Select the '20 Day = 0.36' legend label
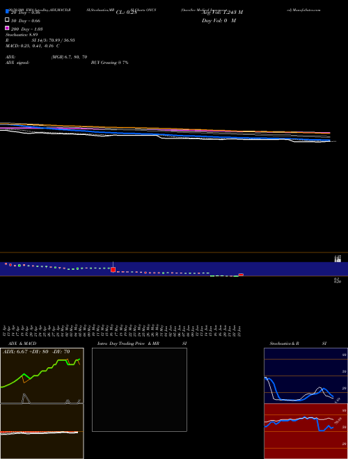This screenshot has height=459, width=348. click(x=25, y=13)
